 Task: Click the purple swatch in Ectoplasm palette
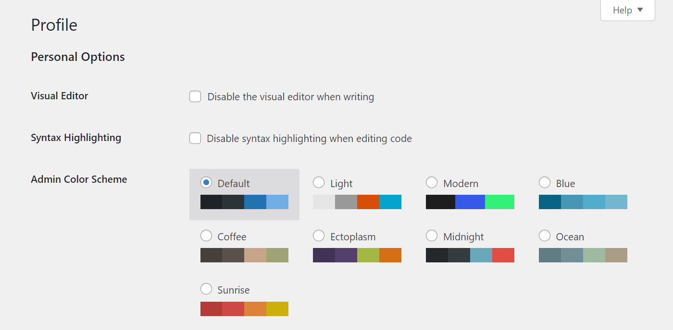(324, 255)
